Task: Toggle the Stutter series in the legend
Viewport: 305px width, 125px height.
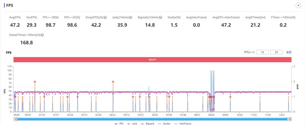Action: coord(164,124)
